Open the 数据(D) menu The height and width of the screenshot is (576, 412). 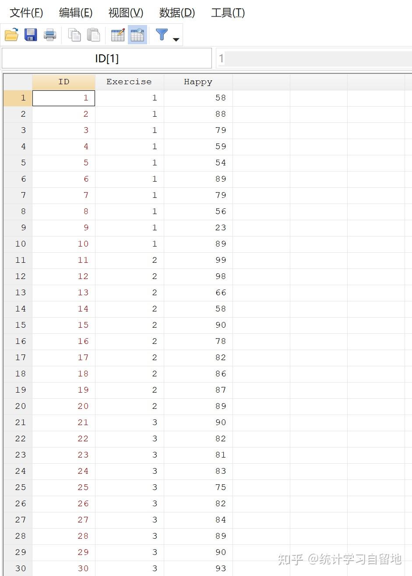[177, 13]
